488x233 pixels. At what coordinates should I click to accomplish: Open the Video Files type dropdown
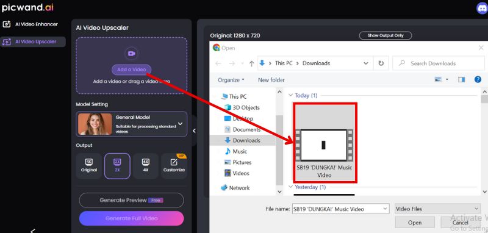[437, 209]
